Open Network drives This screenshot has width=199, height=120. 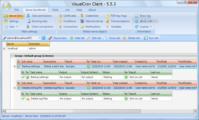(92, 21)
